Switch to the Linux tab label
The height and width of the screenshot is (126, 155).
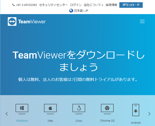79,121
